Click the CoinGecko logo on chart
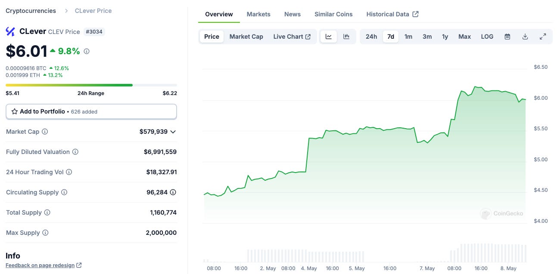Viewport: 557px width, 274px height. (x=502, y=213)
